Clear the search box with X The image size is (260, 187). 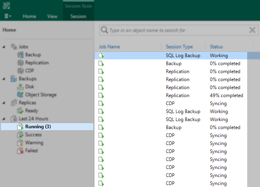[x=252, y=30]
